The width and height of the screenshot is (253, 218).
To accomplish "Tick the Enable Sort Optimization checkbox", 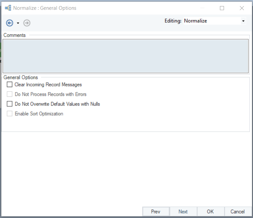I will (9, 114).
